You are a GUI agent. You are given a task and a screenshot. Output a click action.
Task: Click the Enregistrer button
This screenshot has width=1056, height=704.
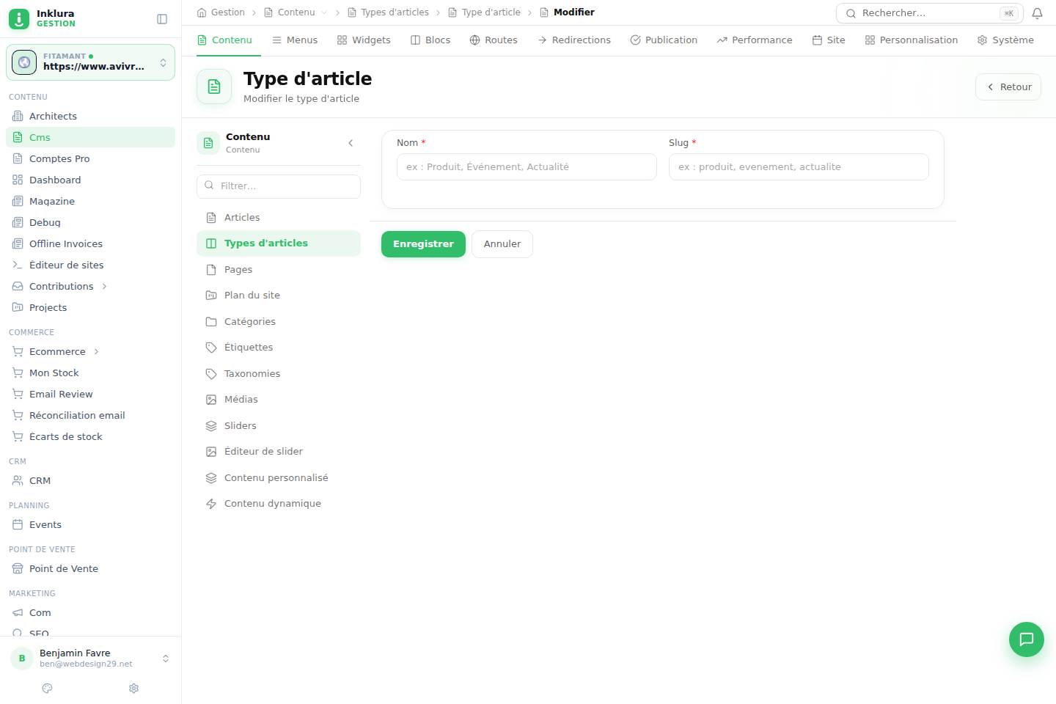(423, 244)
